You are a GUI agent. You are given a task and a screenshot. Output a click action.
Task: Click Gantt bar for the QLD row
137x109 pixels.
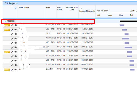pos(127,34)
